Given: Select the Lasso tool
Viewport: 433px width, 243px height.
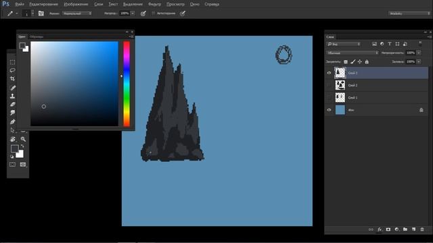Looking at the screenshot, I should coord(12,70).
